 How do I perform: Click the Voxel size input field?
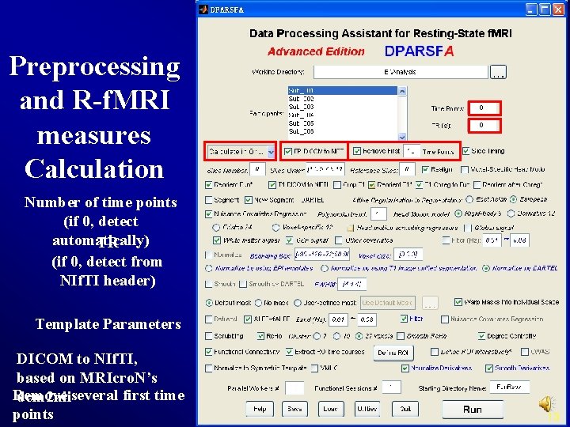[x=408, y=255]
